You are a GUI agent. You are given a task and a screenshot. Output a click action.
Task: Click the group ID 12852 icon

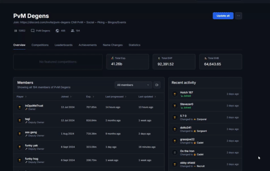[15, 31]
